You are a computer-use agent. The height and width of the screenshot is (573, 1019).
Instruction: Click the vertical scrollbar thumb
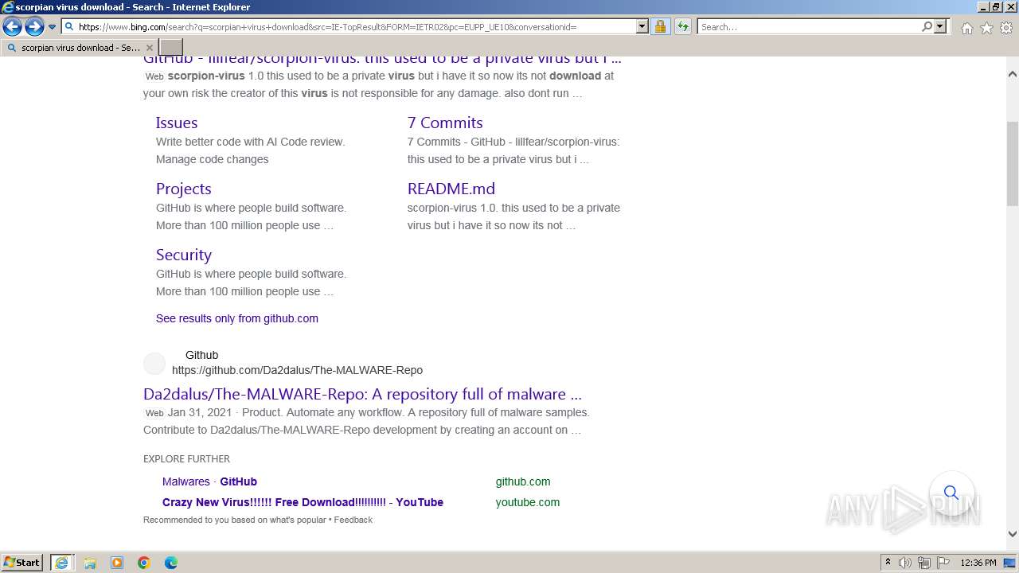coord(1012,163)
